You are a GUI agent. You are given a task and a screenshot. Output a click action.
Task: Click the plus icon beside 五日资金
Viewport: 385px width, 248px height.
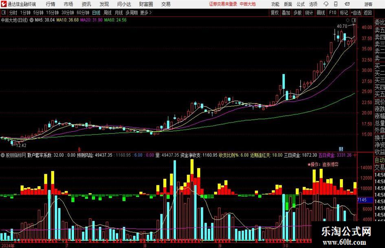(x=355, y=155)
